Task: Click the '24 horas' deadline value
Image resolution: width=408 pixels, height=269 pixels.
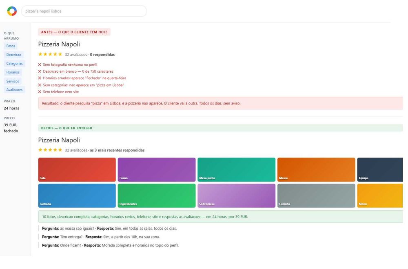Action: [x=11, y=108]
